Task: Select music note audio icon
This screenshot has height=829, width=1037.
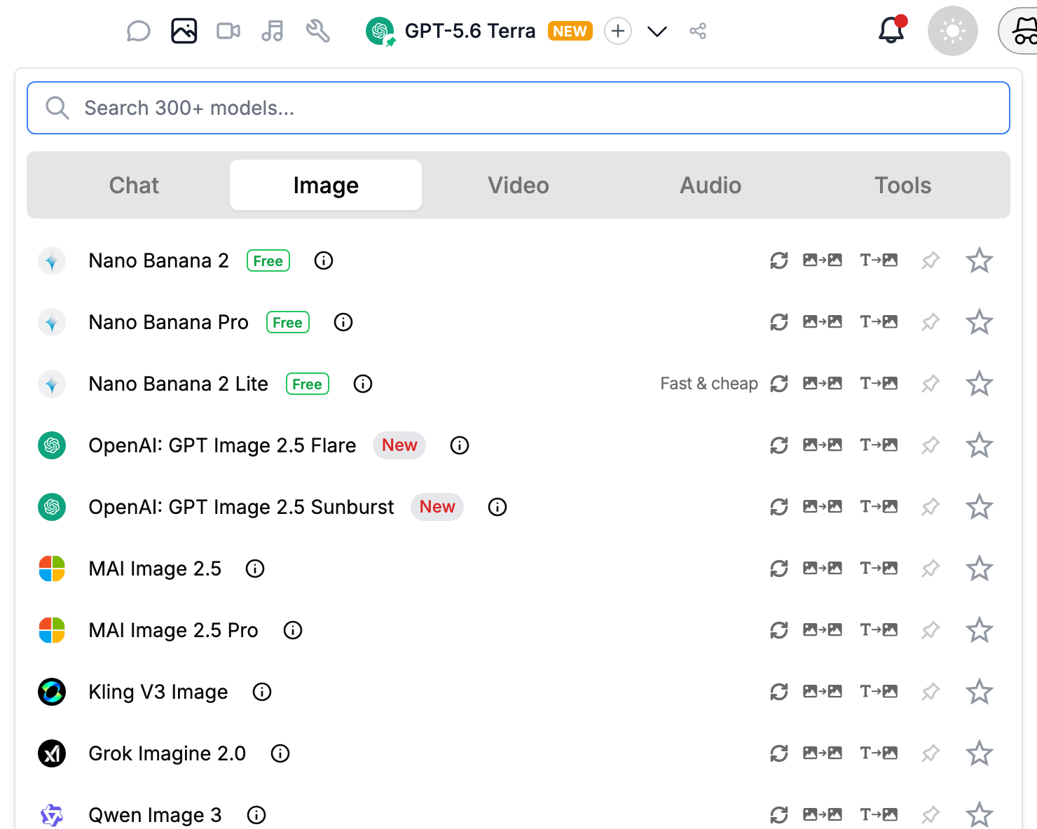Action: [x=273, y=31]
